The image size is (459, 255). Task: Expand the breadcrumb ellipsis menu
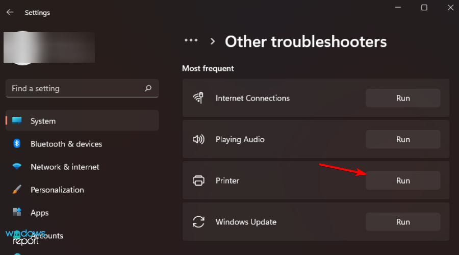191,40
